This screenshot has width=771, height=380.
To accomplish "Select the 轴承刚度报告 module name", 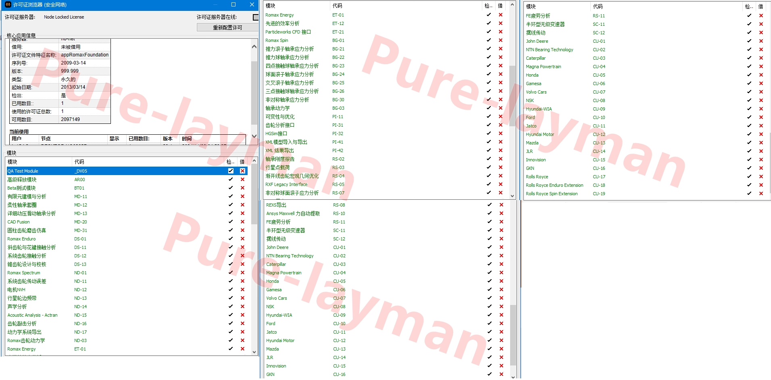I will tap(280, 159).
